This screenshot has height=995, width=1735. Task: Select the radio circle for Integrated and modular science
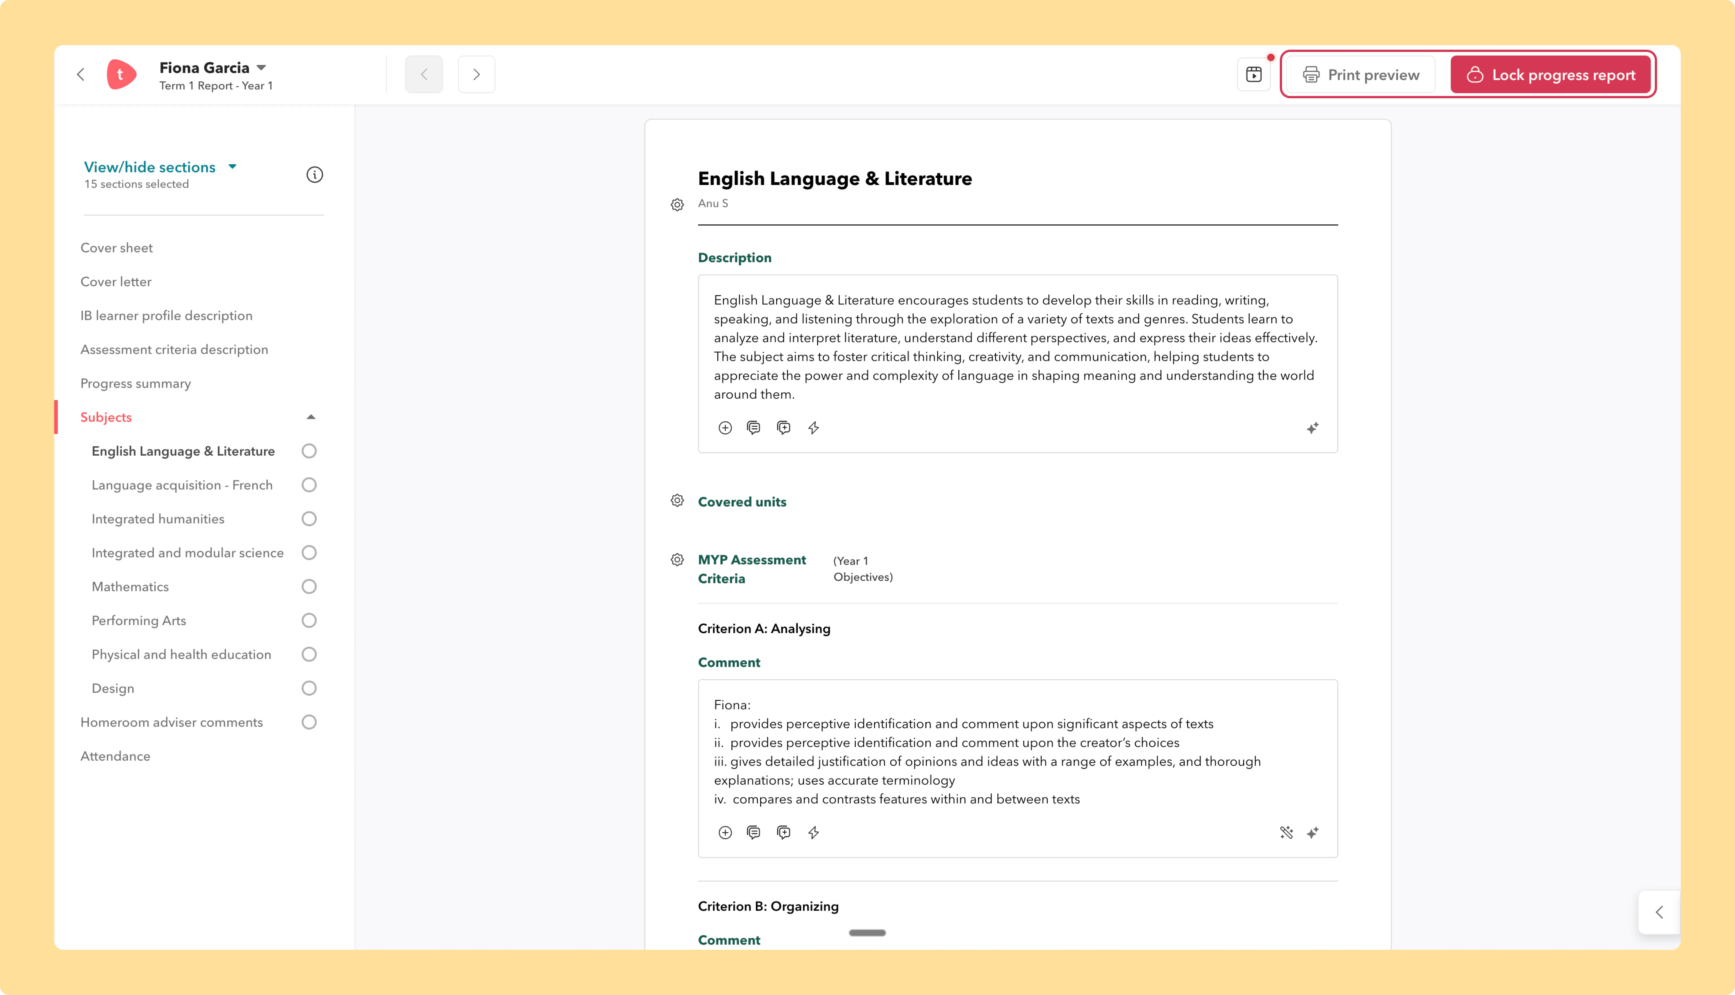(x=309, y=553)
